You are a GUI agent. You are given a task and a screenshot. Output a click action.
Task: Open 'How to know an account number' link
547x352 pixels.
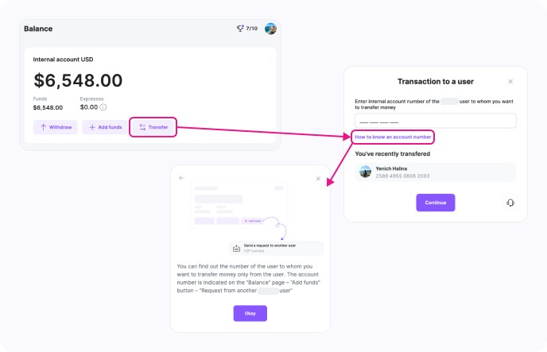[x=393, y=137]
